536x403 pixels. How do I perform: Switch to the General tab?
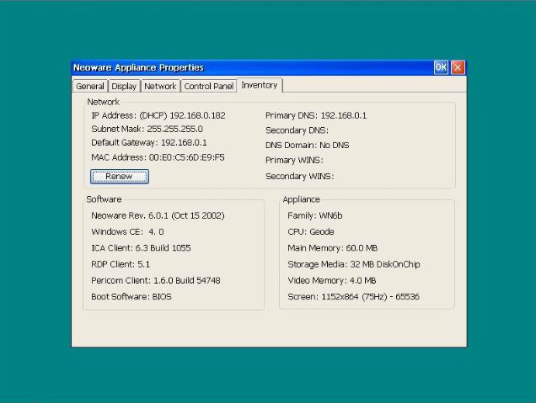point(90,86)
